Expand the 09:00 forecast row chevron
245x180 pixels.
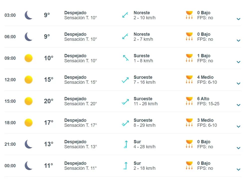pyautogui.click(x=239, y=62)
